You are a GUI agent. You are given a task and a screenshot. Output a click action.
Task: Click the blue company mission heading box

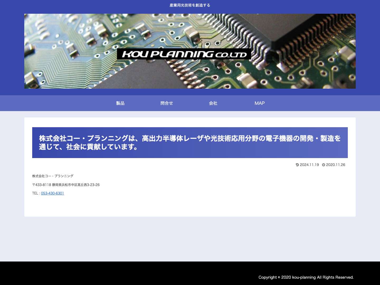[x=190, y=142]
